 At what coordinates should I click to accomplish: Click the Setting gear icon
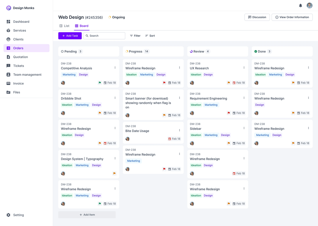tap(8, 215)
